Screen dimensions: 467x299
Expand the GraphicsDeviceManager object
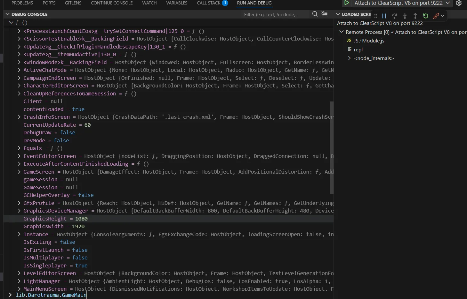point(19,211)
